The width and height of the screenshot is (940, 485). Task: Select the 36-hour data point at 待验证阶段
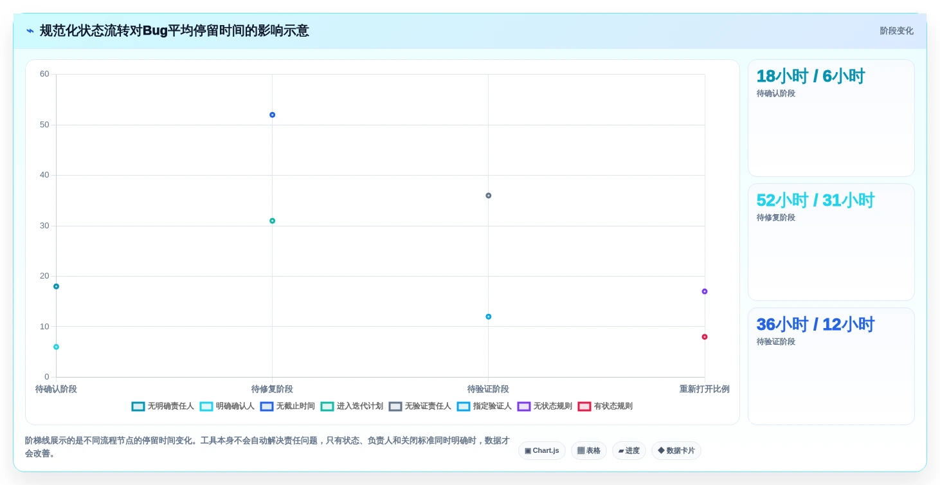[488, 196]
